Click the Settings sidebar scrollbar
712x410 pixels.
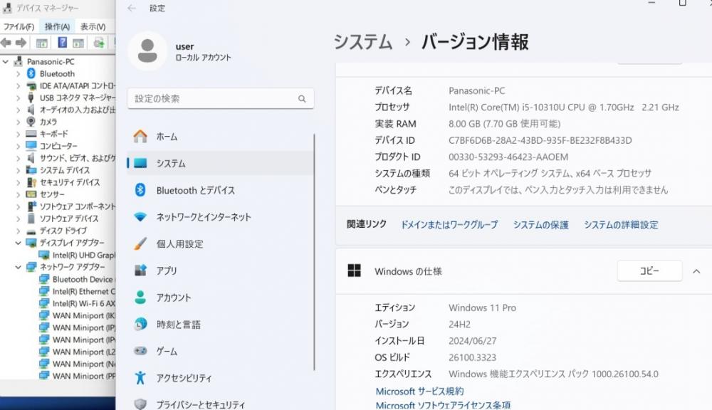(314, 252)
